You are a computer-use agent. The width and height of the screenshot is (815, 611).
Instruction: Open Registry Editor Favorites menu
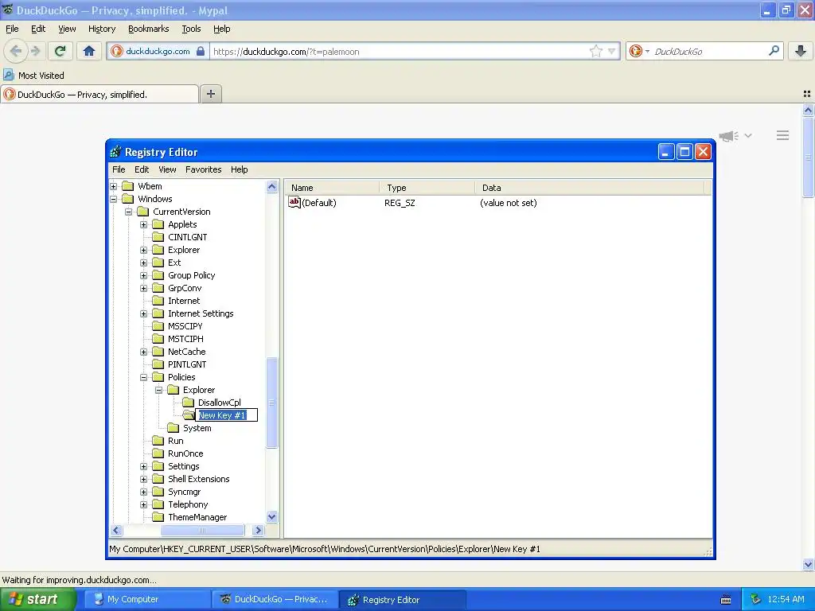[203, 169]
